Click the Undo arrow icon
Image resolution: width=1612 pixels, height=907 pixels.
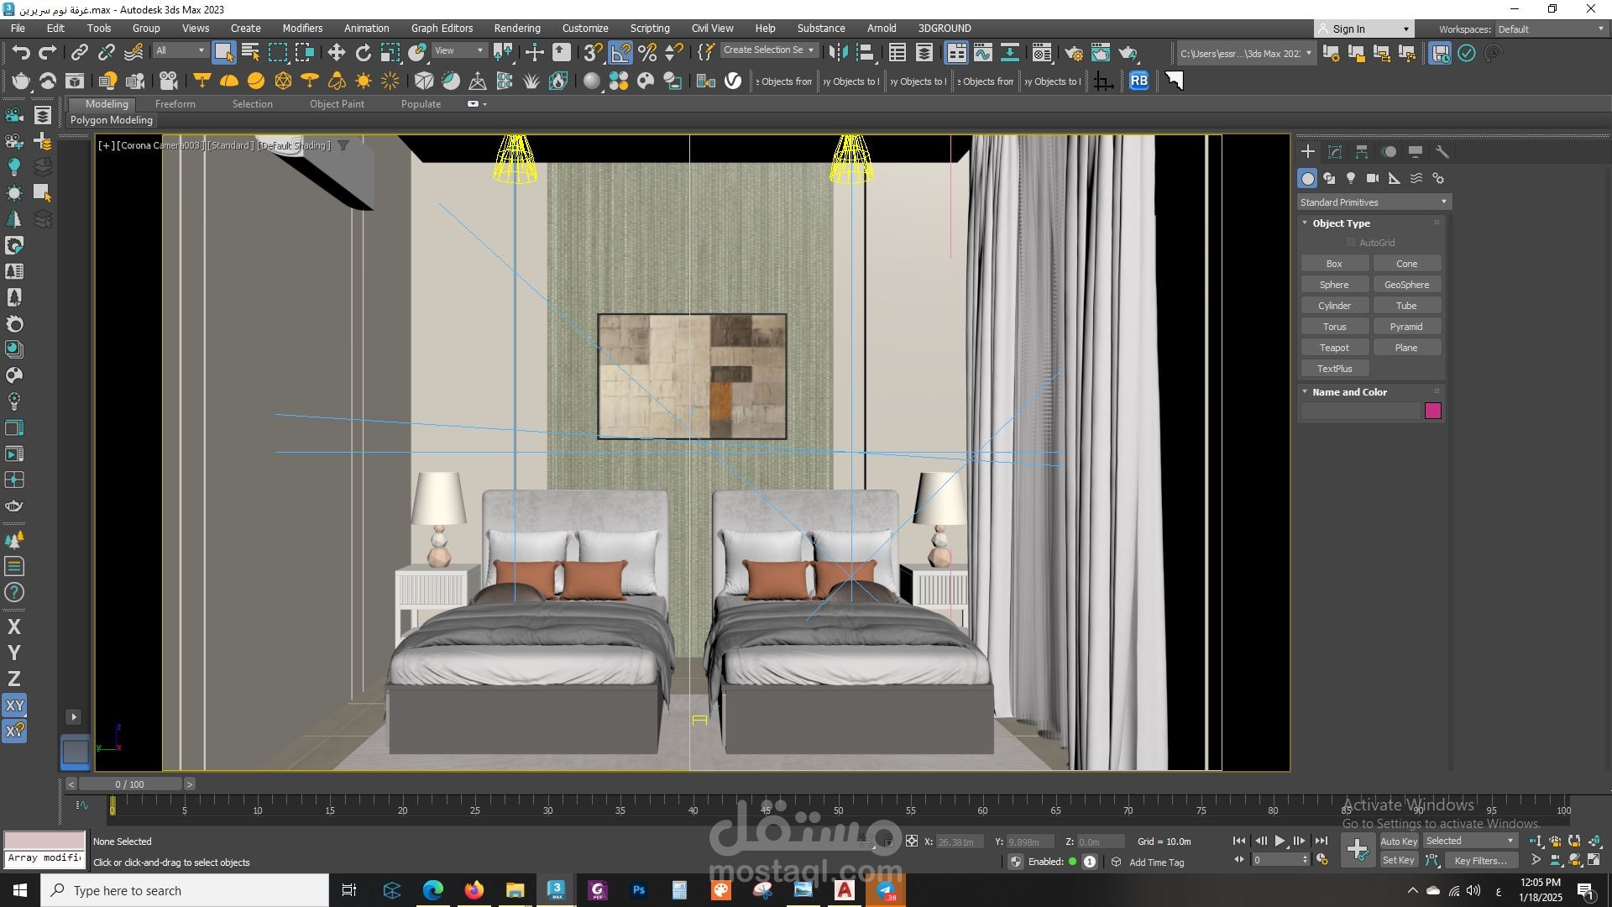(x=21, y=53)
